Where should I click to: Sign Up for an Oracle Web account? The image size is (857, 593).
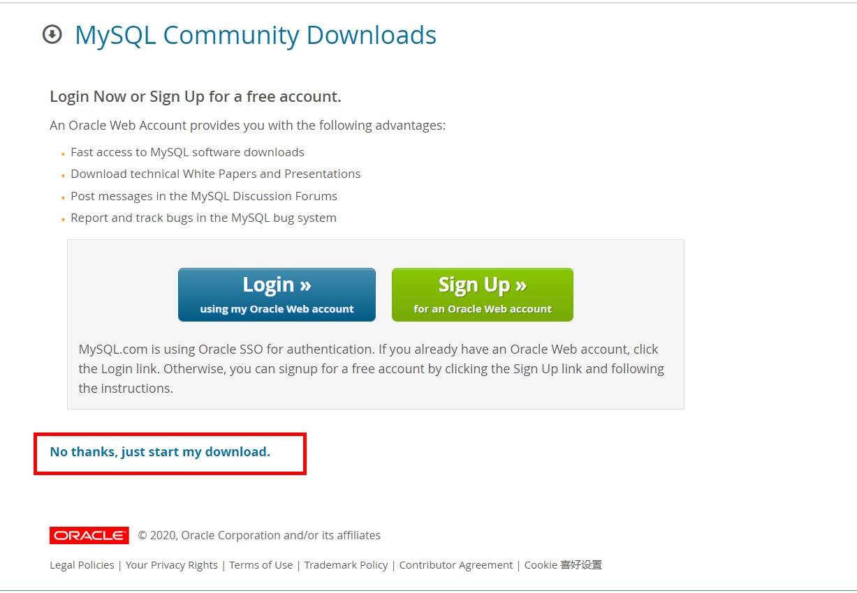pyautogui.click(x=483, y=294)
